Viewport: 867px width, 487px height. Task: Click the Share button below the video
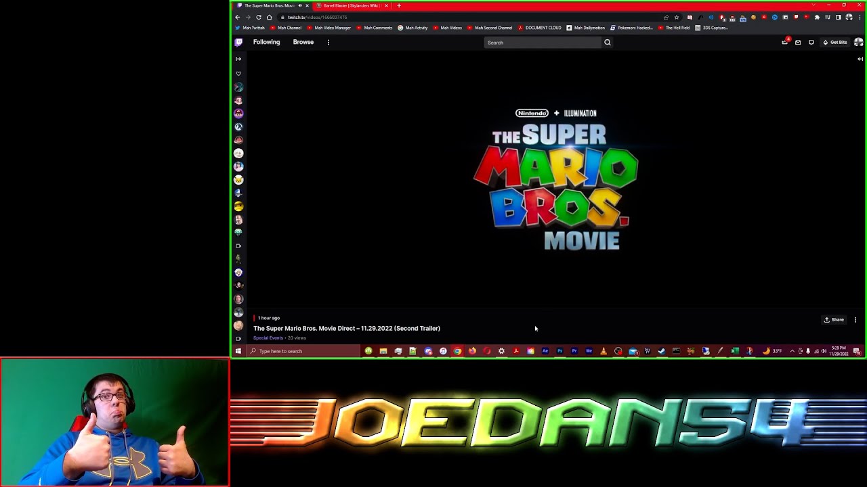(x=834, y=320)
